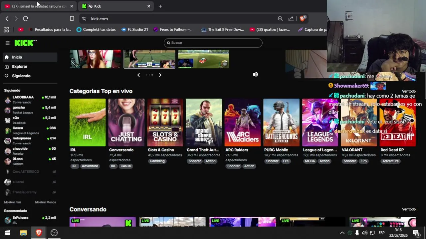Open Grand Theft Auto category card

(204, 122)
